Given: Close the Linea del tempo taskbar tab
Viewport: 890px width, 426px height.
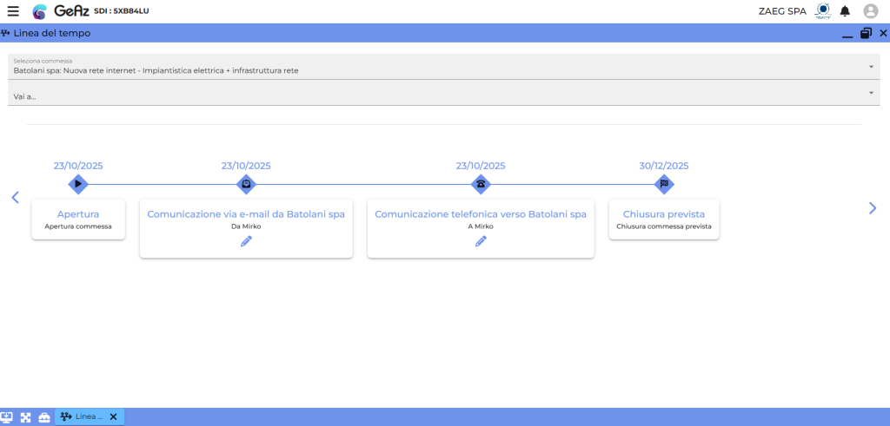Looking at the screenshot, I should pos(113,417).
